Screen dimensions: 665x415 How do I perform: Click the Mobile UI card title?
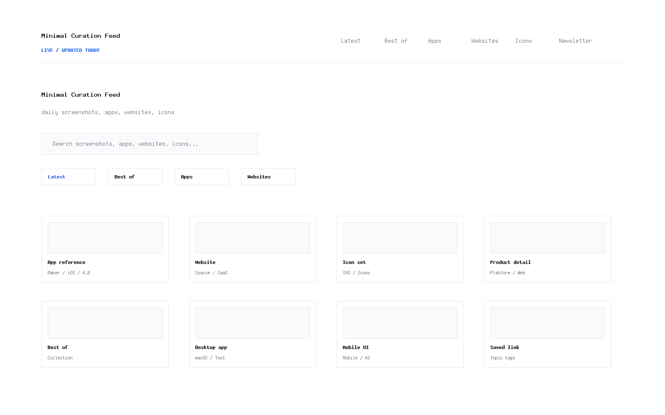pyautogui.click(x=356, y=347)
